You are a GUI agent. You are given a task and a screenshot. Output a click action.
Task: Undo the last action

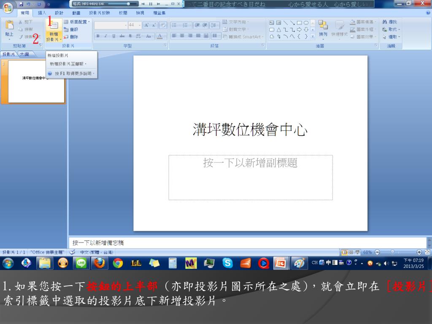click(29, 4)
